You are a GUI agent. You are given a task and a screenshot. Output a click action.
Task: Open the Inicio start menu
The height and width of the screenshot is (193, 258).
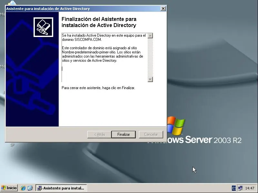click(9, 188)
